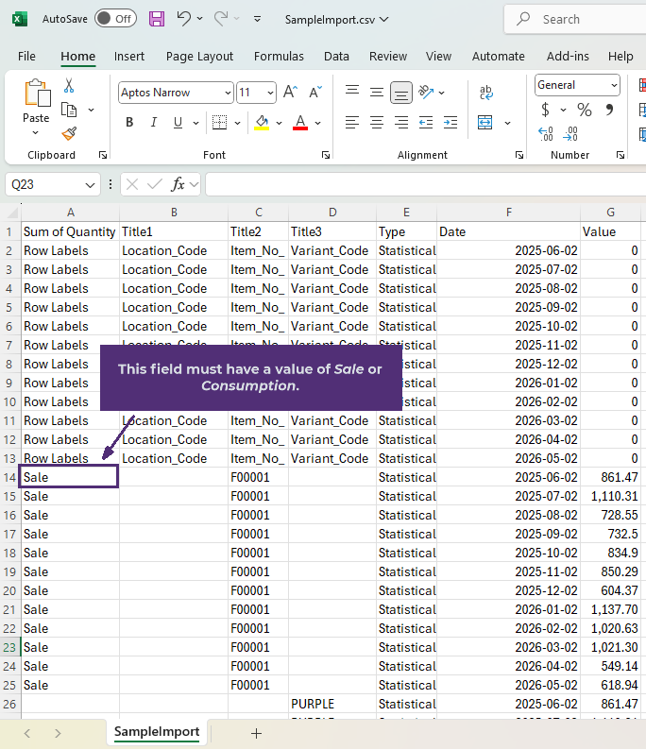This screenshot has width=646, height=750.
Task: Switch to the Insert ribbon tab
Action: pos(129,57)
